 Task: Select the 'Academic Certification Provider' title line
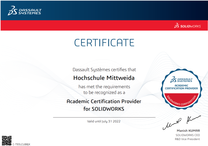tap(104, 101)
